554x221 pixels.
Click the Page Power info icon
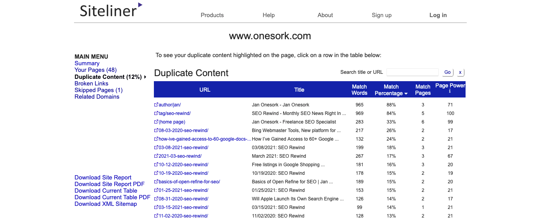coord(450,91)
